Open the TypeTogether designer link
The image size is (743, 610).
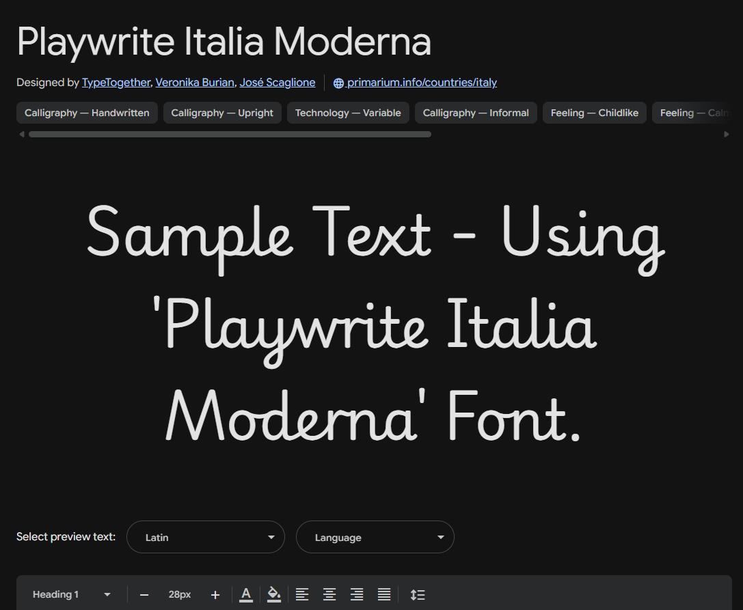point(116,83)
